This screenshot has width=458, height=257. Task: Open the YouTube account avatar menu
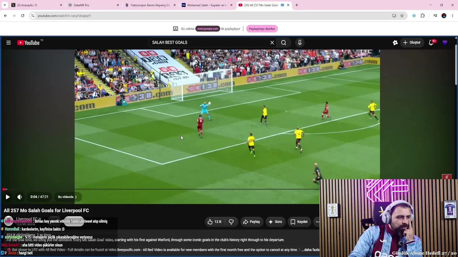click(445, 42)
